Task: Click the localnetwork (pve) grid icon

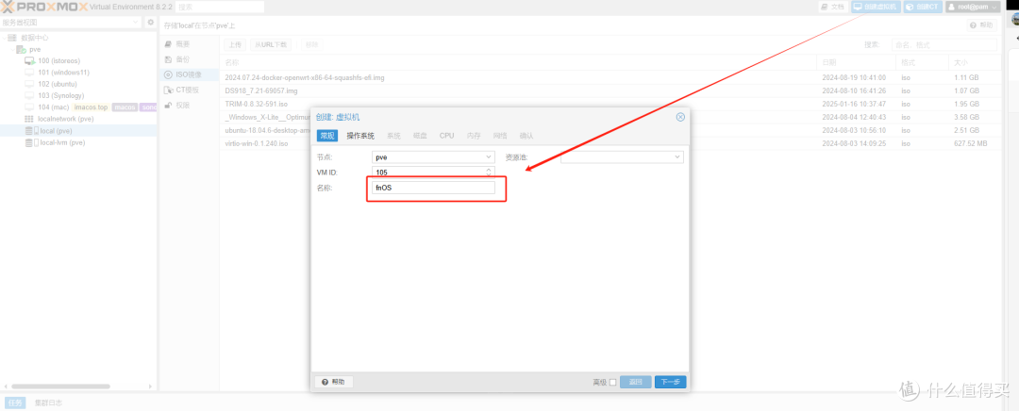Action: click(x=30, y=119)
